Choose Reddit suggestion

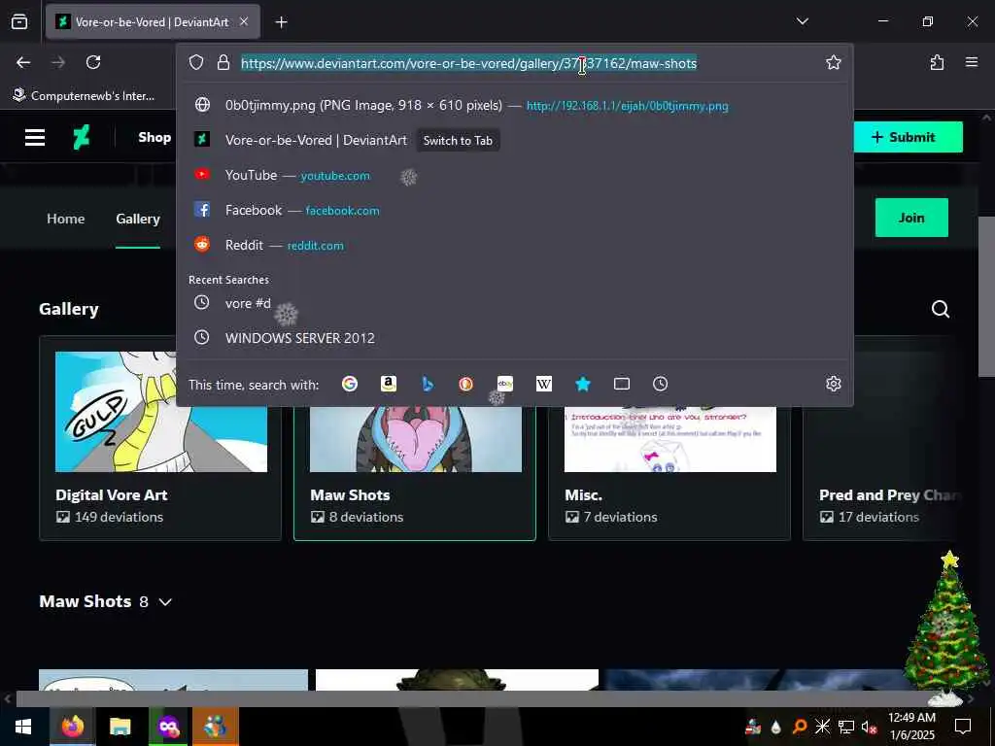(514, 245)
